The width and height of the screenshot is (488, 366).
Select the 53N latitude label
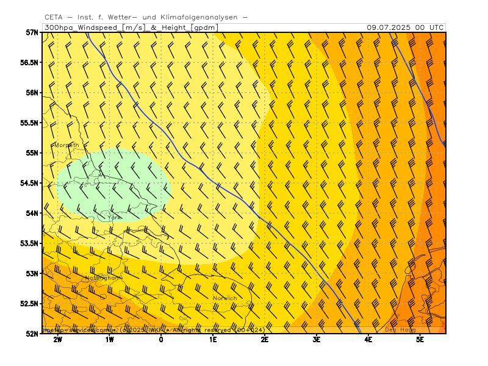(x=32, y=273)
